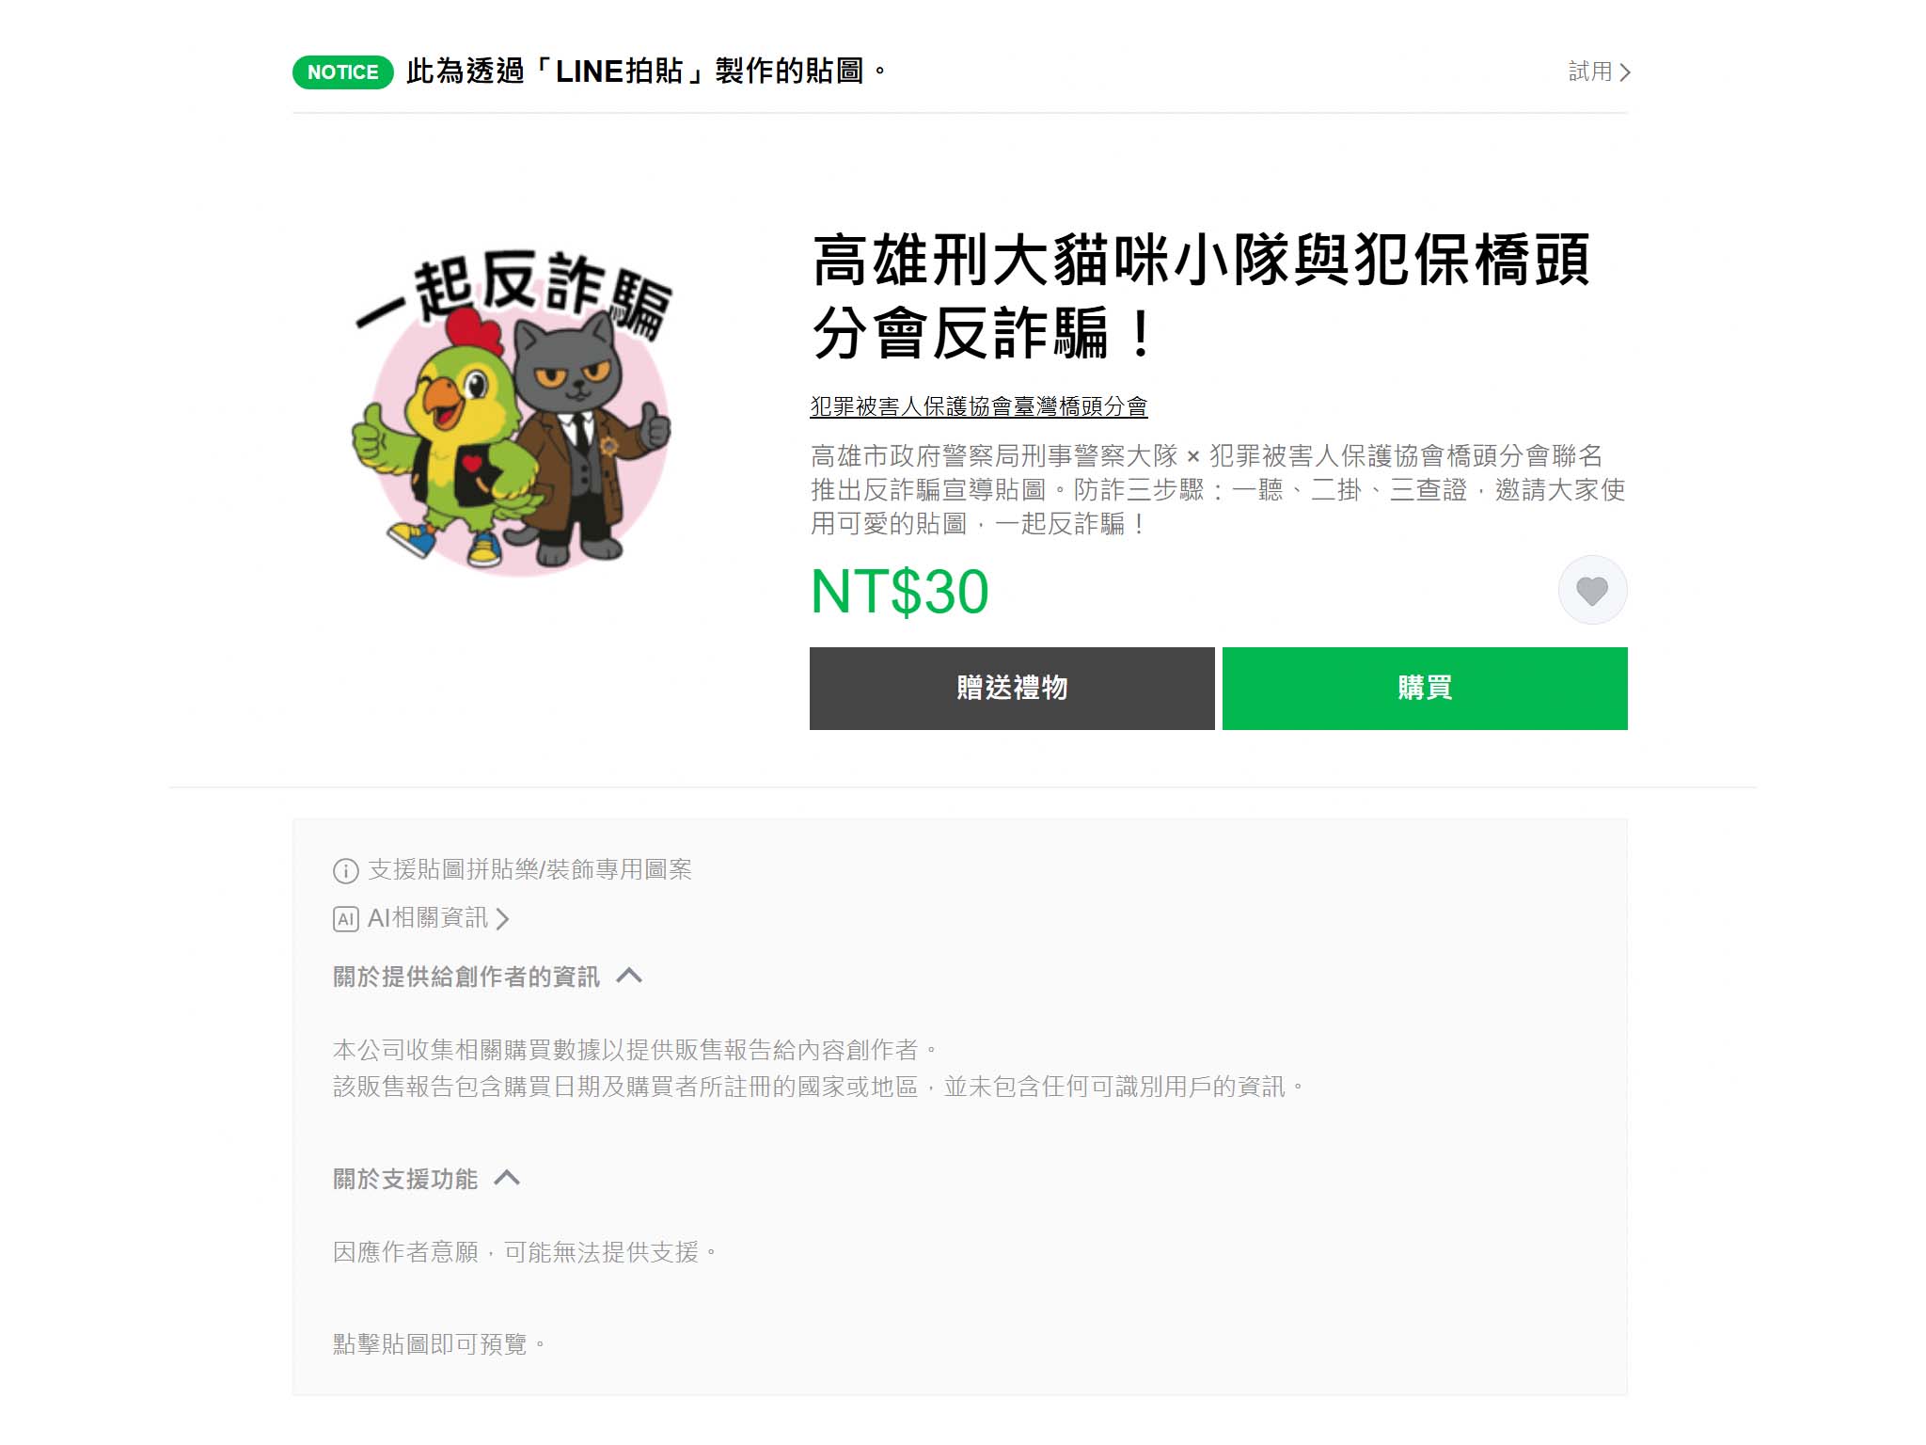Click the info circle icon
This screenshot has width=1926, height=1445.
(x=345, y=870)
